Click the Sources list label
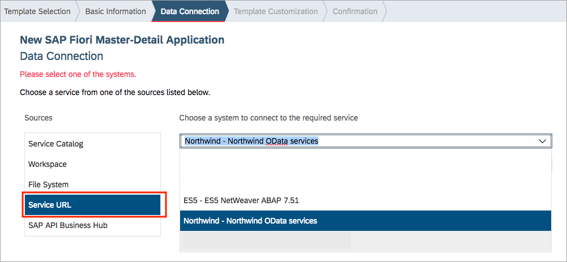Image resolution: width=567 pixels, height=262 pixels. click(39, 118)
